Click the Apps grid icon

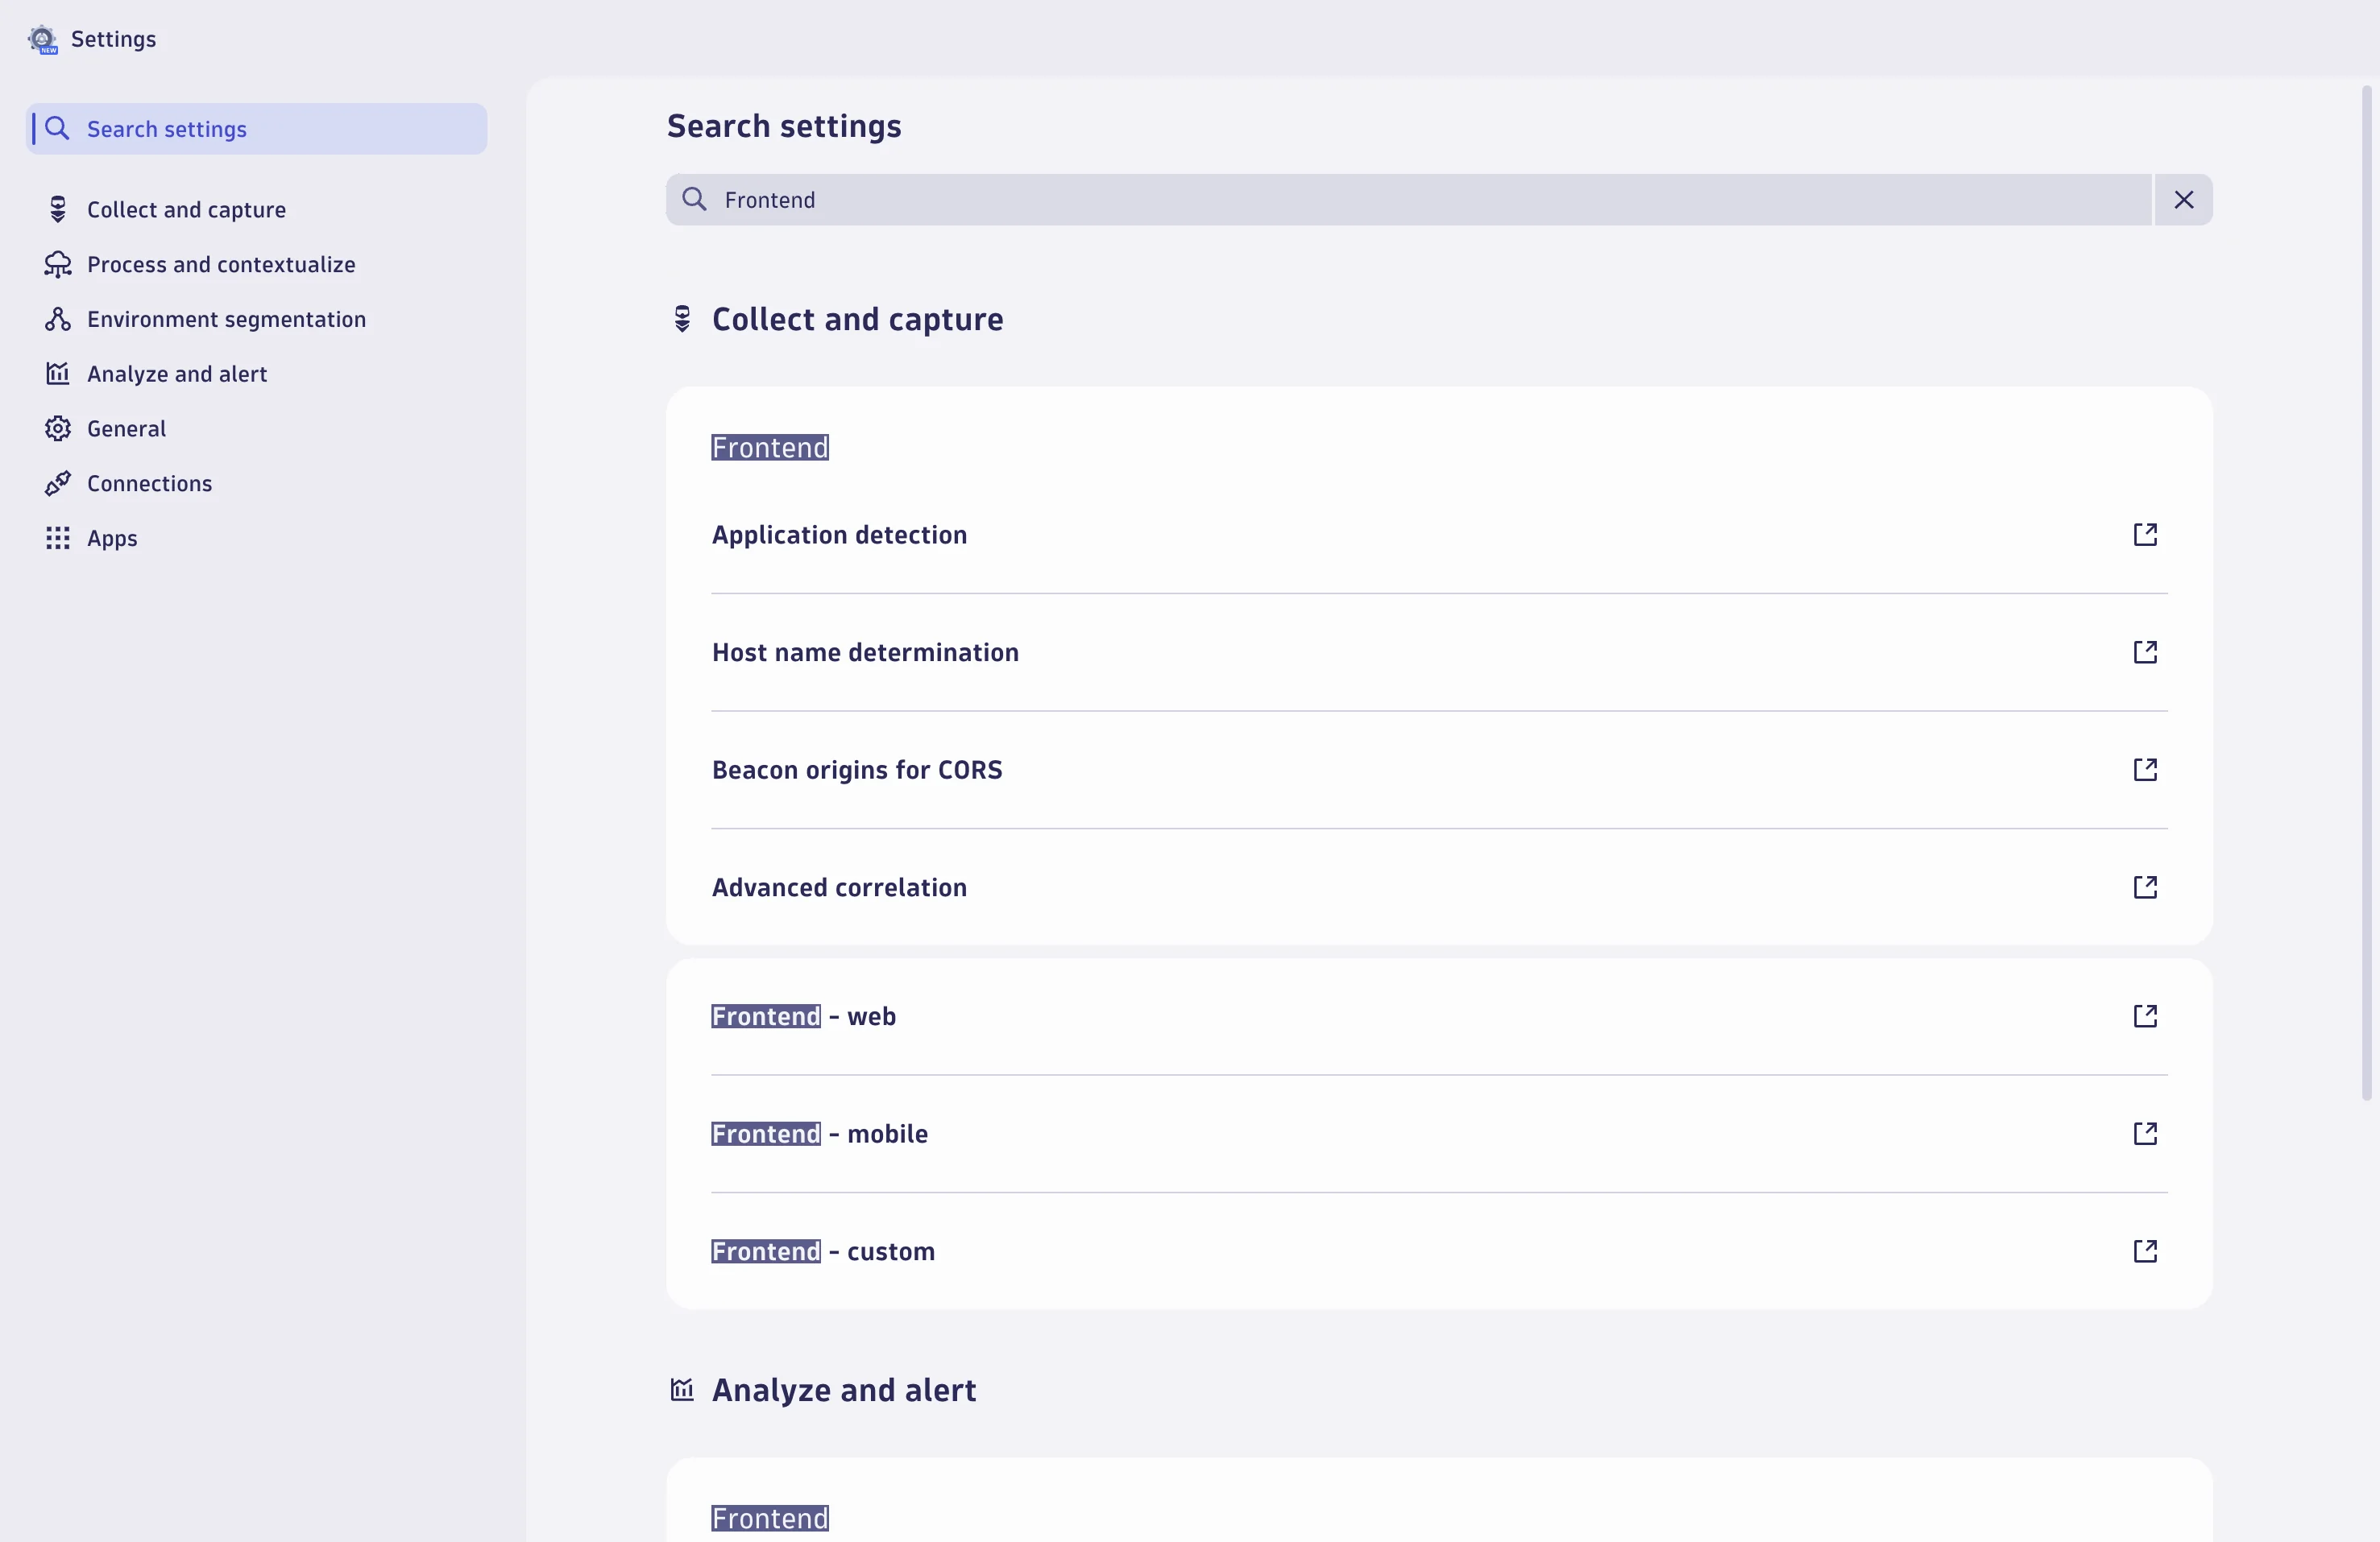click(x=57, y=538)
